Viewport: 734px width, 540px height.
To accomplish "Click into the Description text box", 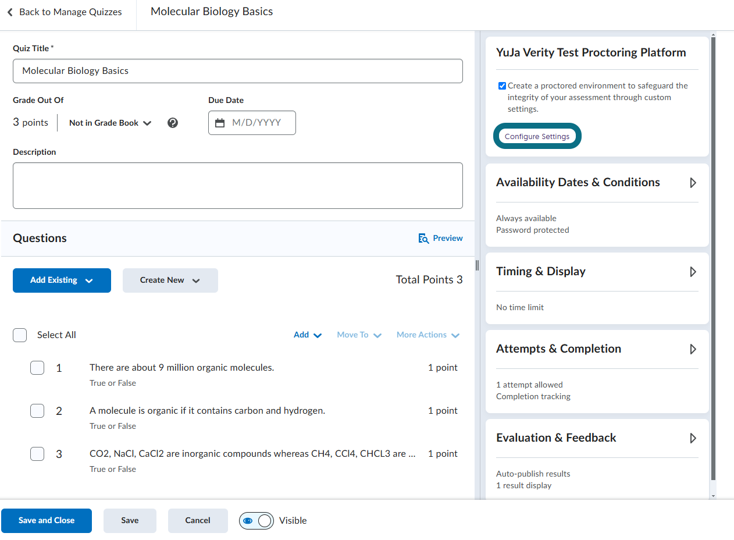I will pos(238,186).
